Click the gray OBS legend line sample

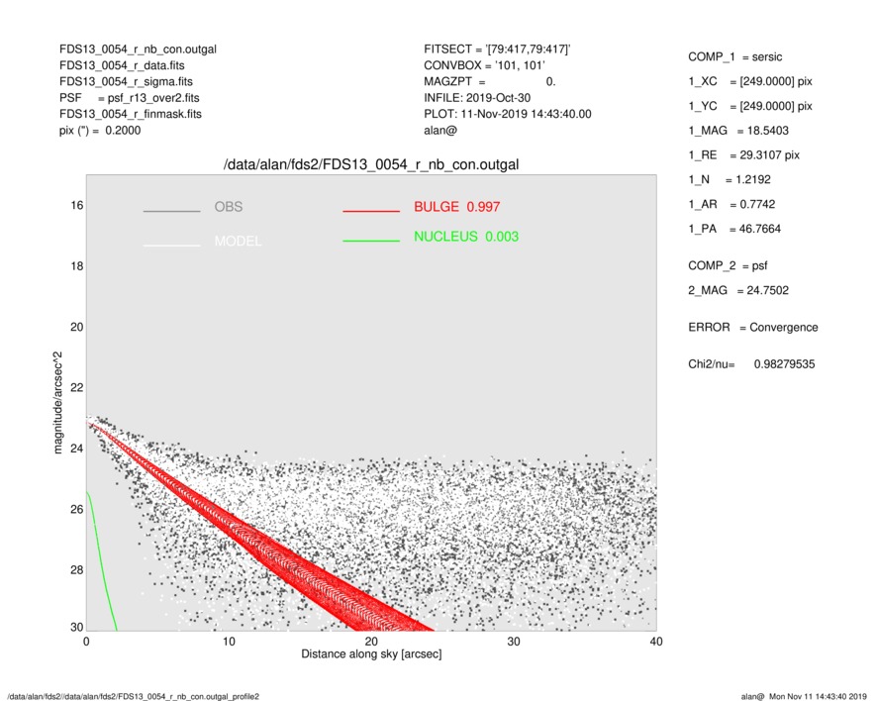pyautogui.click(x=171, y=211)
